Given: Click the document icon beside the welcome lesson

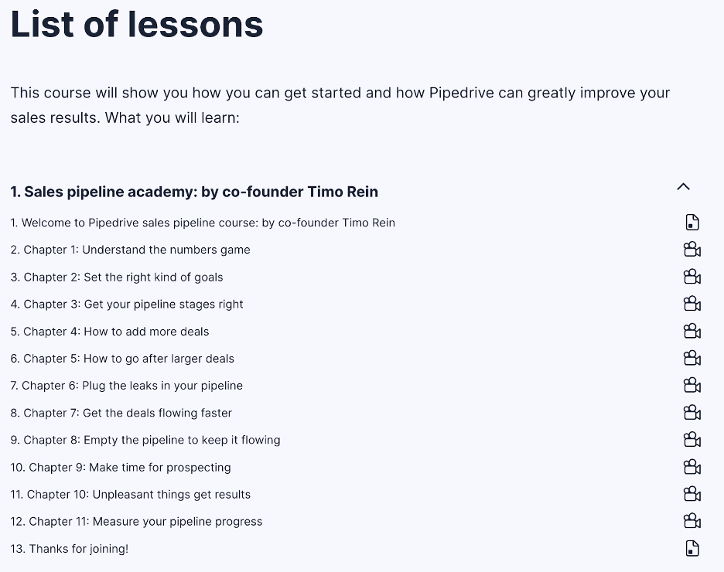Looking at the screenshot, I should (691, 222).
